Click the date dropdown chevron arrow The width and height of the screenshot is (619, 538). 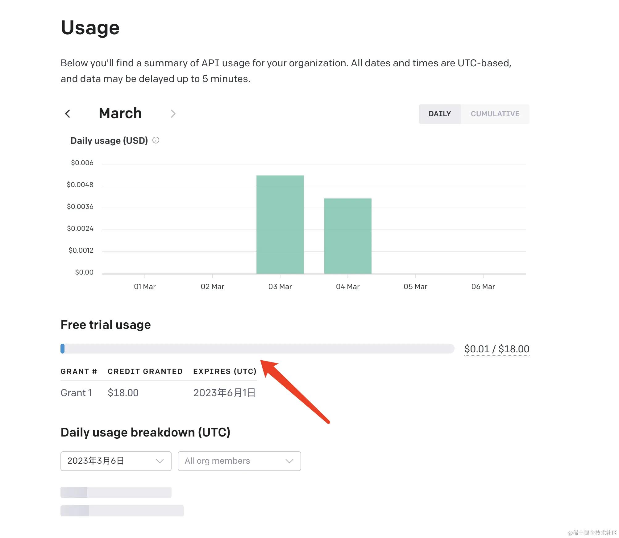point(160,461)
